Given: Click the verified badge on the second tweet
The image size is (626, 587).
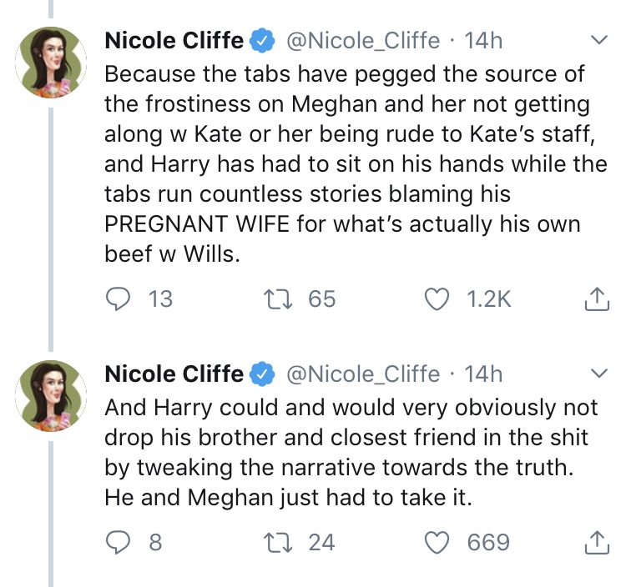Looking at the screenshot, I should 264,374.
